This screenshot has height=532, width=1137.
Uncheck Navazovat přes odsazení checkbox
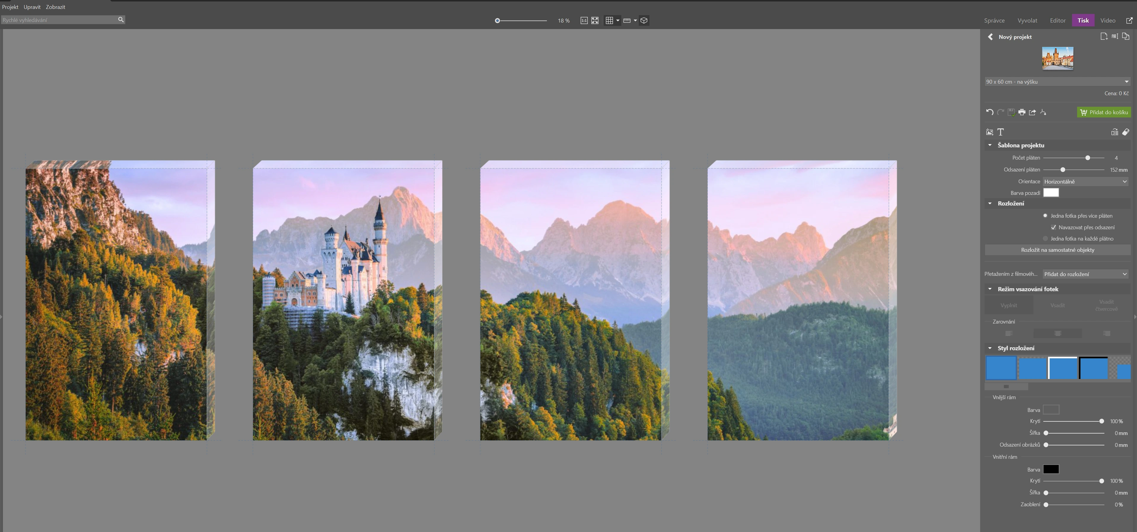pos(1054,227)
